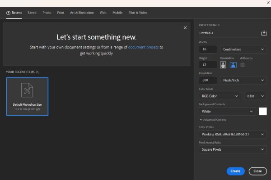
Task: Open the Centimeters units dropdown
Action: (x=243, y=49)
